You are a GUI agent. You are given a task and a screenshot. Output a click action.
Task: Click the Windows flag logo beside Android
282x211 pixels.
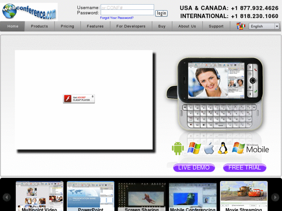194,148
